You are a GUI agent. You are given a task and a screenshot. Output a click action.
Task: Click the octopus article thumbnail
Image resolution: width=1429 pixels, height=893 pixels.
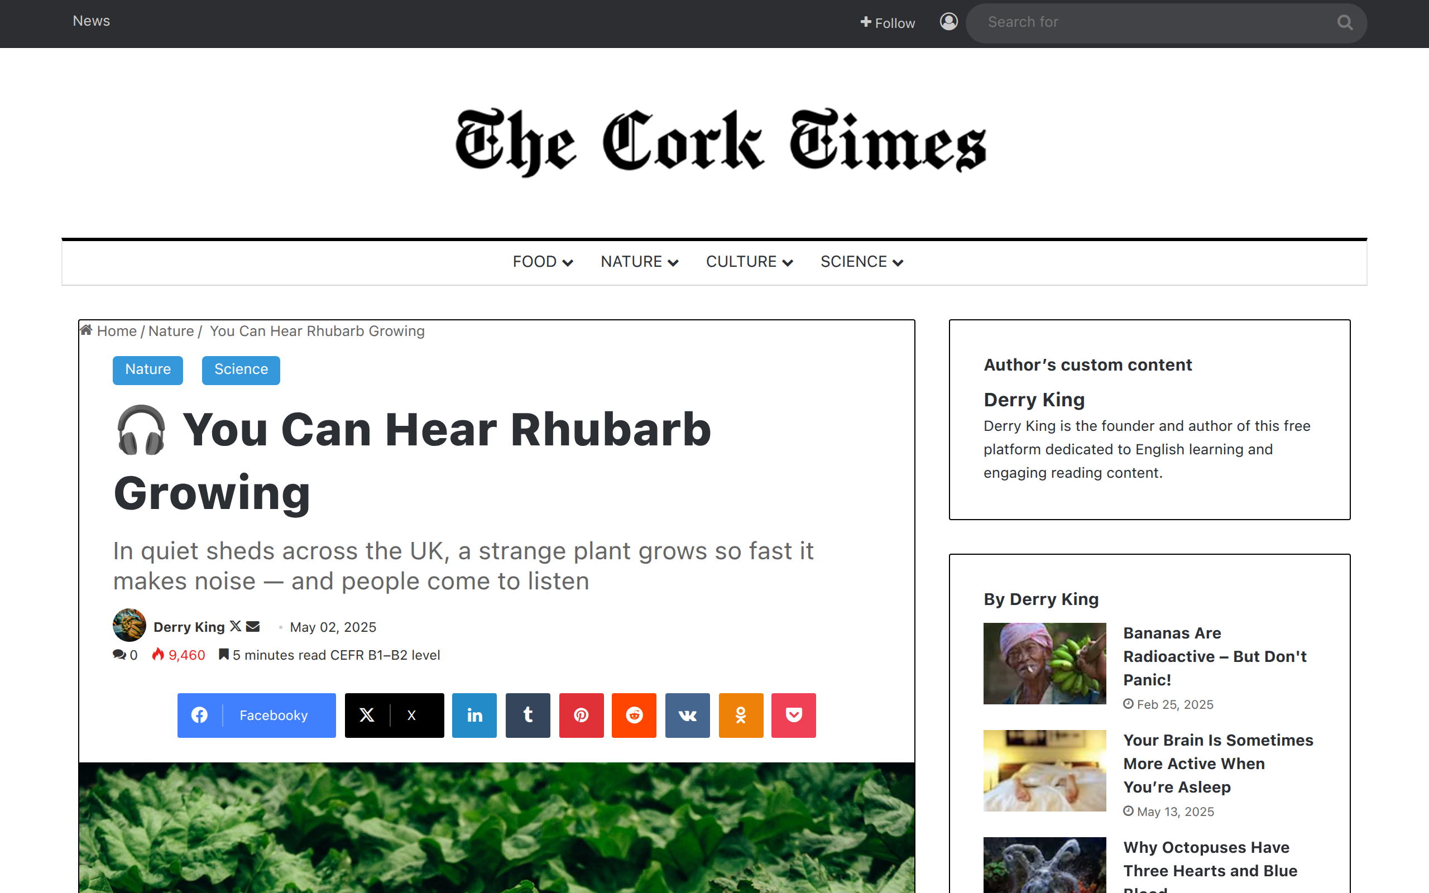point(1044,865)
